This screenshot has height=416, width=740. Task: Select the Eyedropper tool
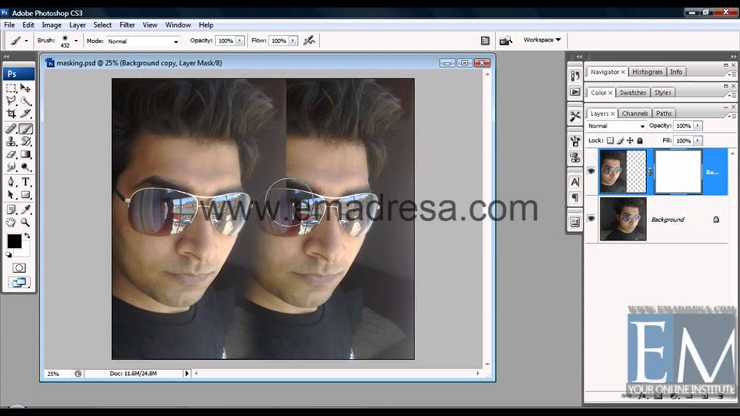tap(25, 209)
